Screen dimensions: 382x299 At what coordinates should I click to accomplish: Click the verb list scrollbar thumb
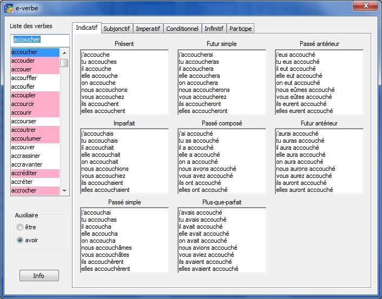click(x=64, y=63)
